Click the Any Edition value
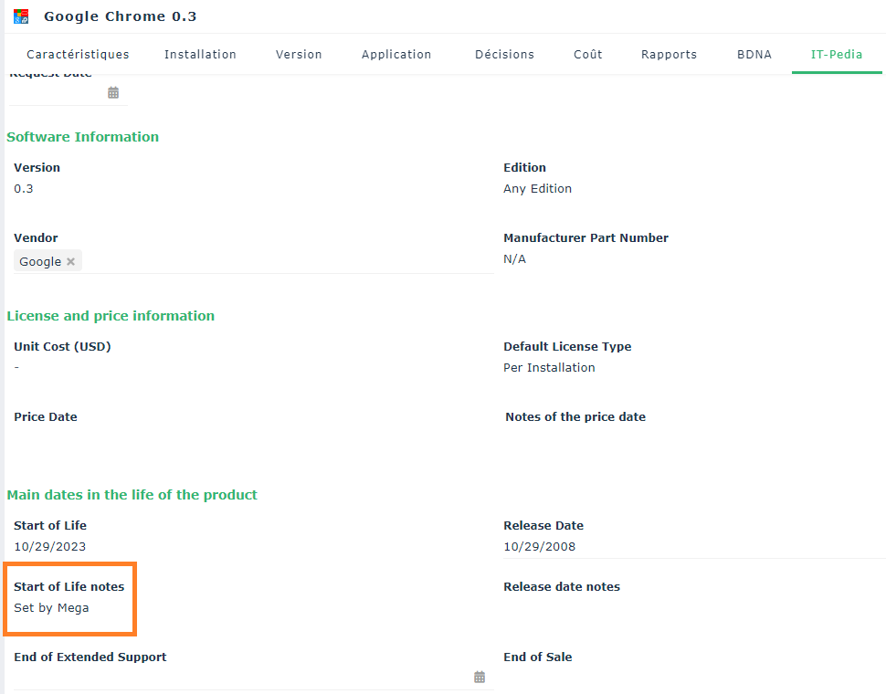This screenshot has width=886, height=694. (537, 189)
